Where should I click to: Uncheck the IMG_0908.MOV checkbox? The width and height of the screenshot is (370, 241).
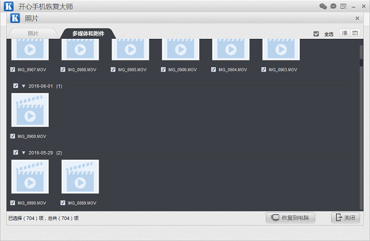point(63,70)
